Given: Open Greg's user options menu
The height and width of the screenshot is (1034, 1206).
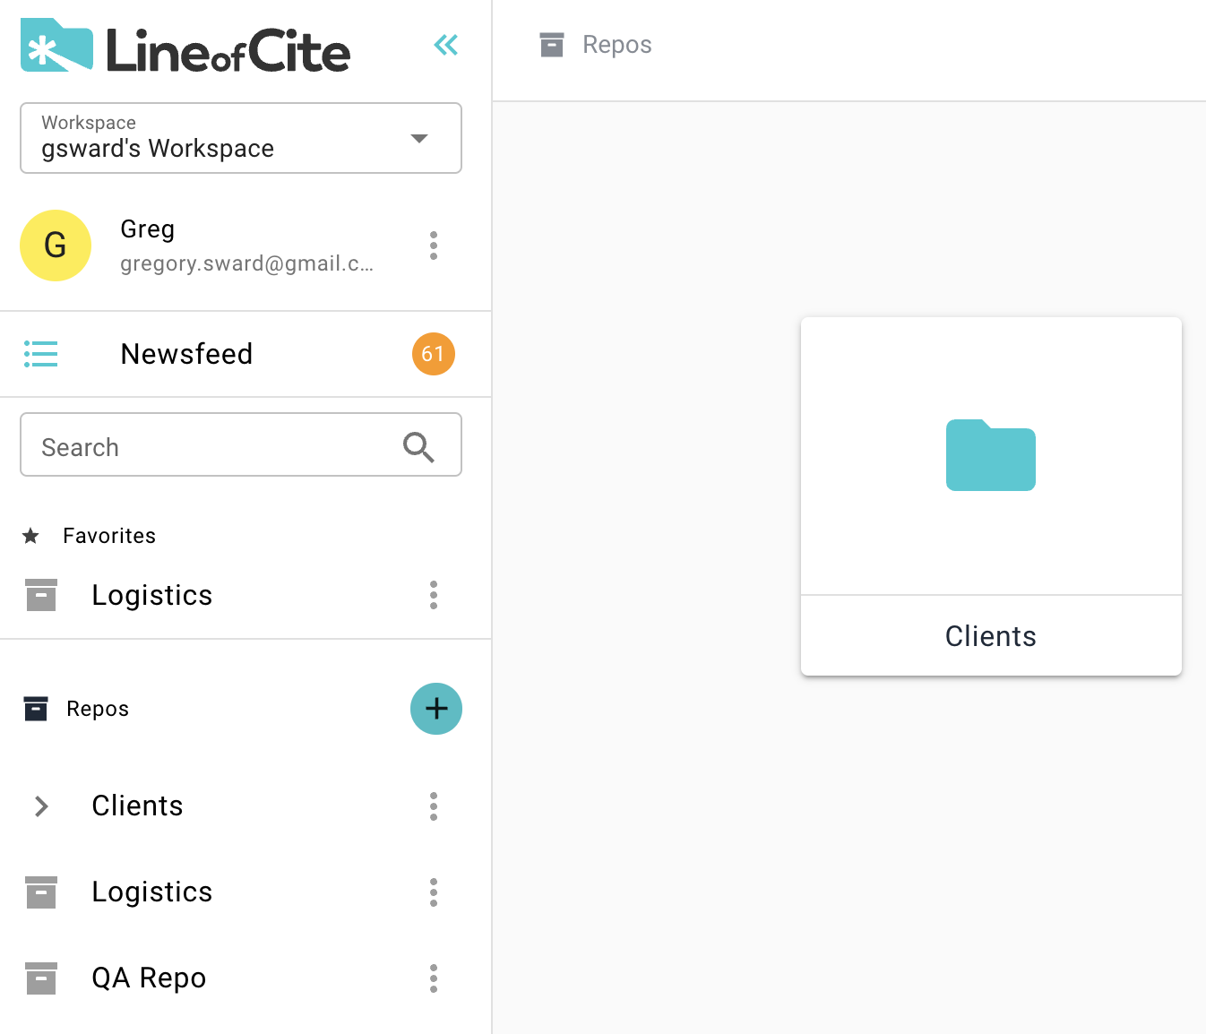Looking at the screenshot, I should pyautogui.click(x=434, y=246).
